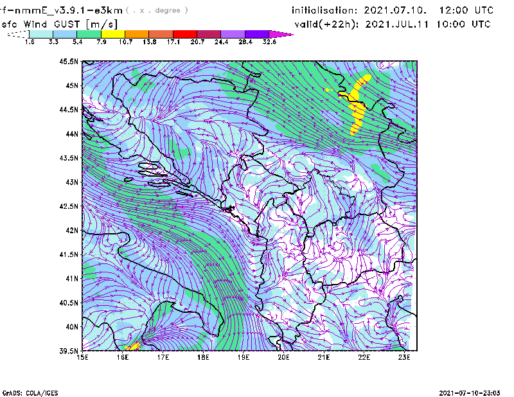This screenshot has height=397, width=514.
Task: Click the legend value 20.7
Action: coord(197,42)
